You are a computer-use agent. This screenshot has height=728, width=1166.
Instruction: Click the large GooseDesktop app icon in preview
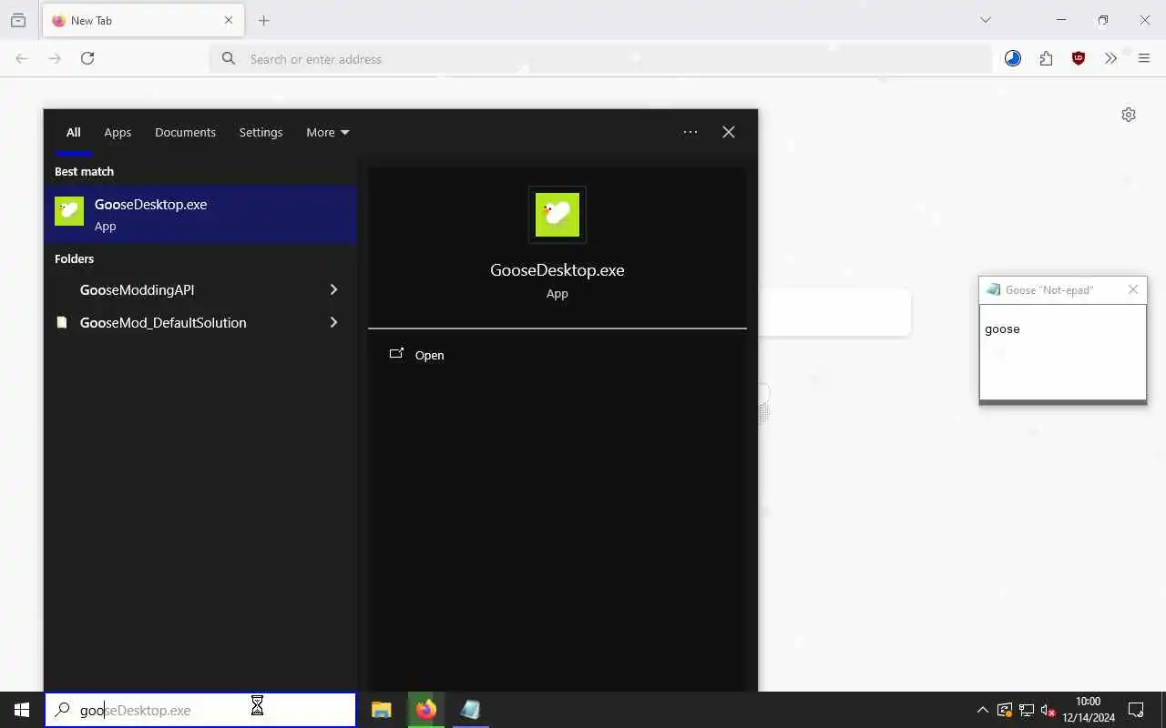pyautogui.click(x=557, y=215)
